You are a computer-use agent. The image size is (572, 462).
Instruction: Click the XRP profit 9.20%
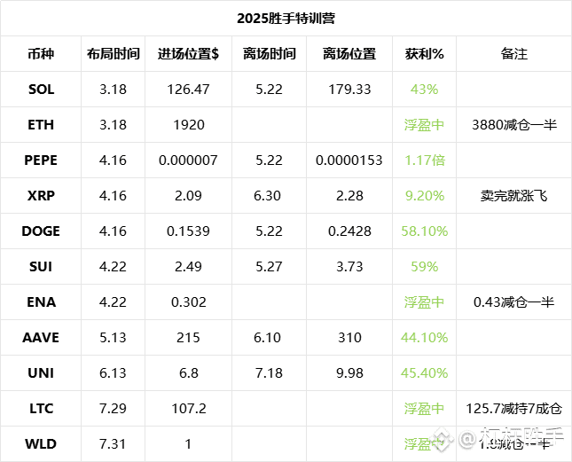[x=424, y=196]
